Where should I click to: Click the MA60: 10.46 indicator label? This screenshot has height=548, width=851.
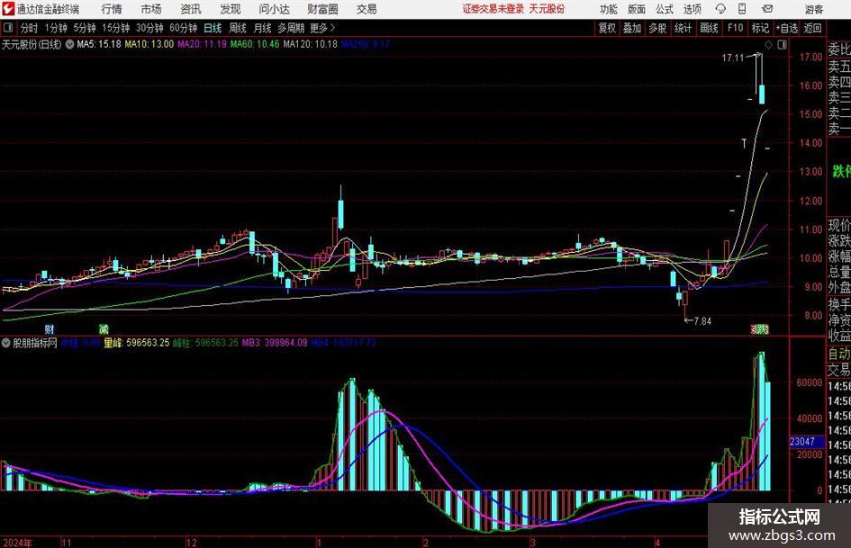click(255, 44)
